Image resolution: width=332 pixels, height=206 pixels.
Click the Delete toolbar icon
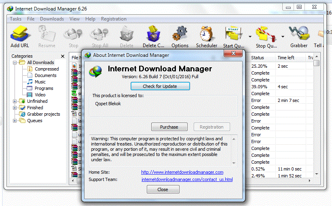127,36
